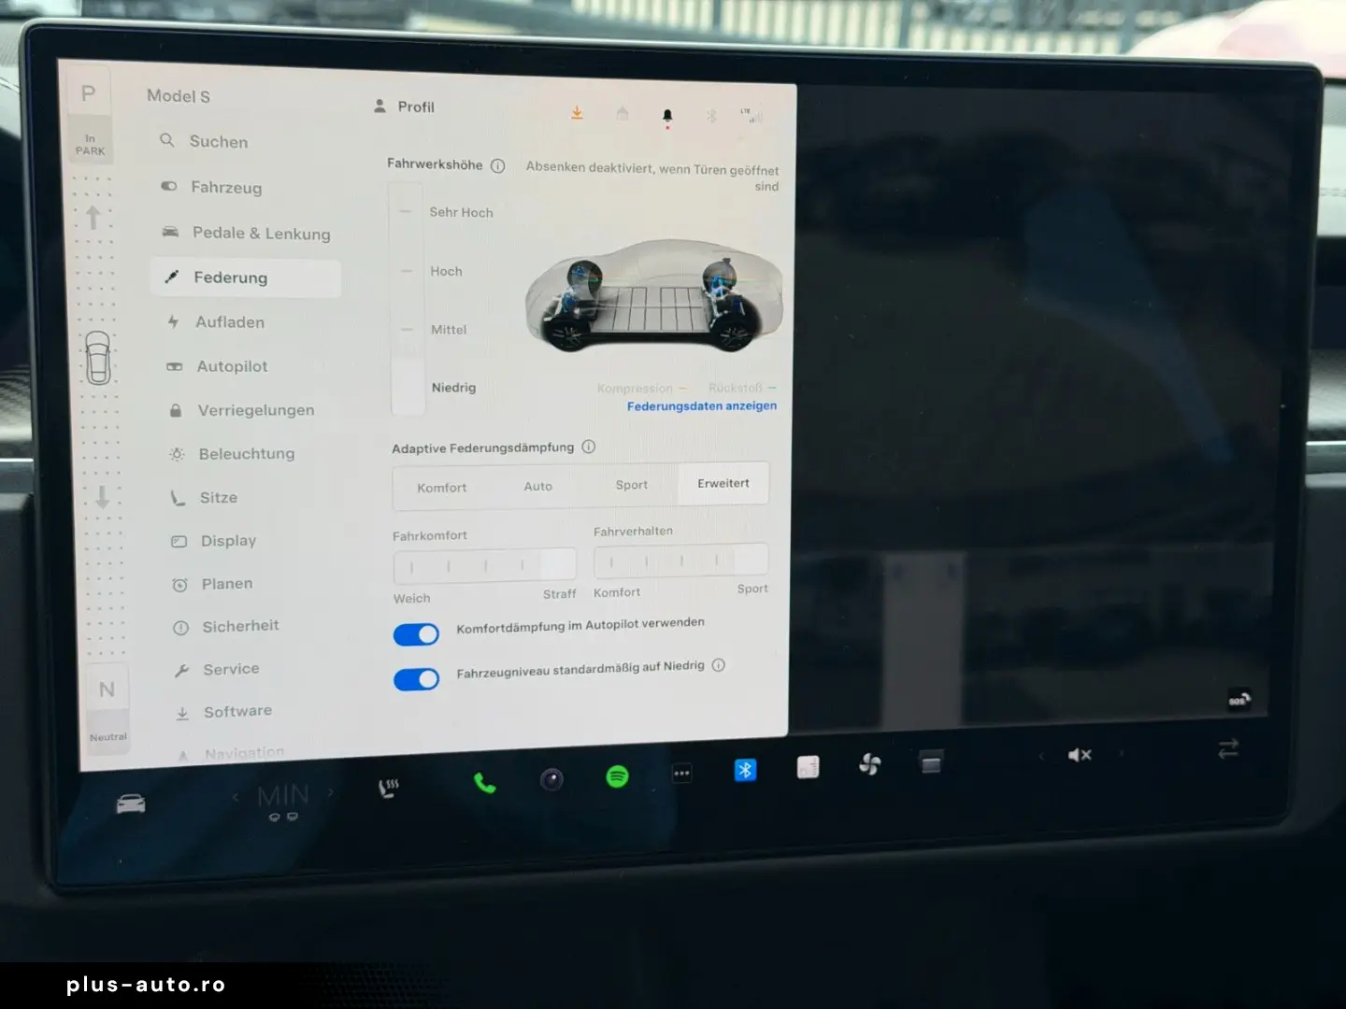Open the Profil selector

[x=404, y=107]
